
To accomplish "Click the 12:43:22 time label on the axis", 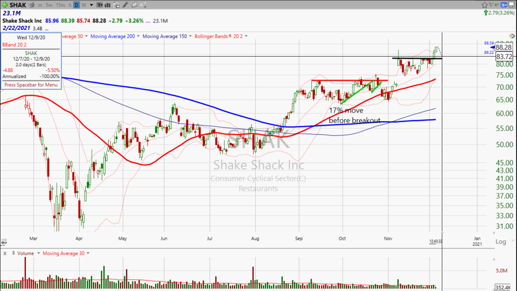I will [436, 241].
